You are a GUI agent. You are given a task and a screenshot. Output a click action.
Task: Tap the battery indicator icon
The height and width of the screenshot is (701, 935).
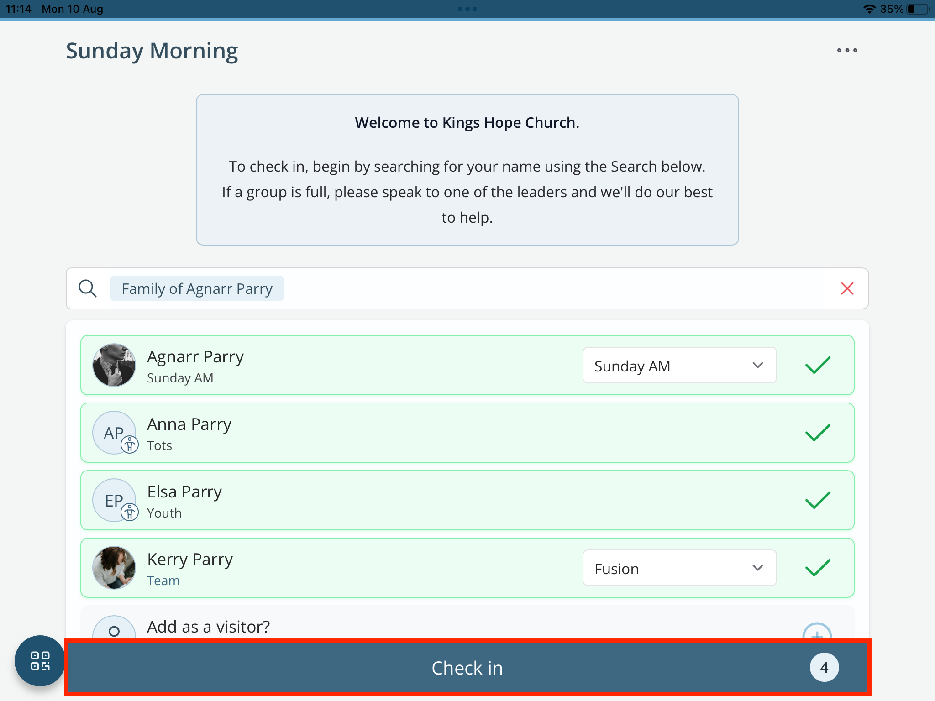click(x=919, y=9)
